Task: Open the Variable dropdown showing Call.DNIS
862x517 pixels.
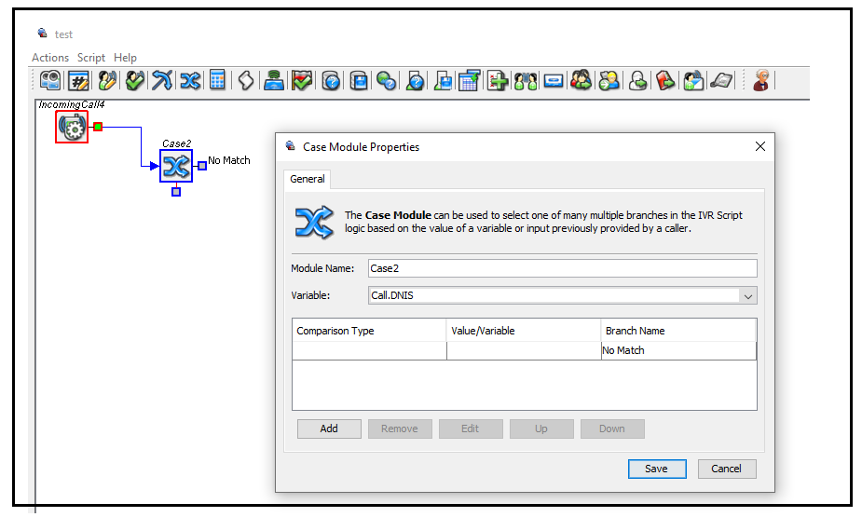Action: click(x=562, y=295)
